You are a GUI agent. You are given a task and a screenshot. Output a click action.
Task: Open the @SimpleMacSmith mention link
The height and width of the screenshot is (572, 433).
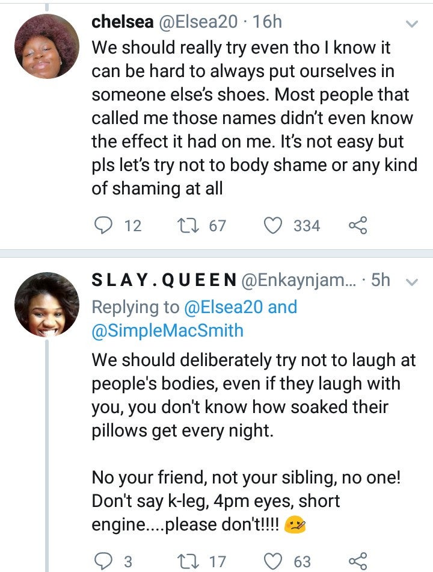point(167,330)
